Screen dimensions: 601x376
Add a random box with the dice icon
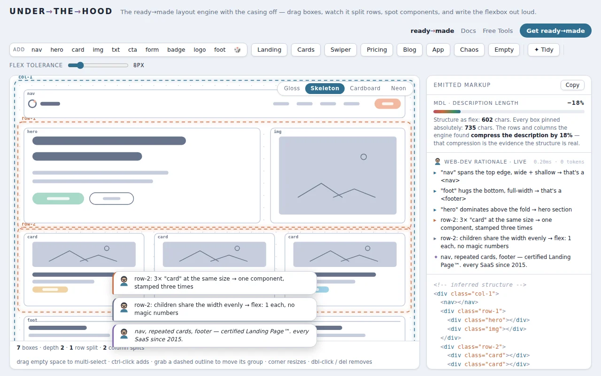[238, 50]
